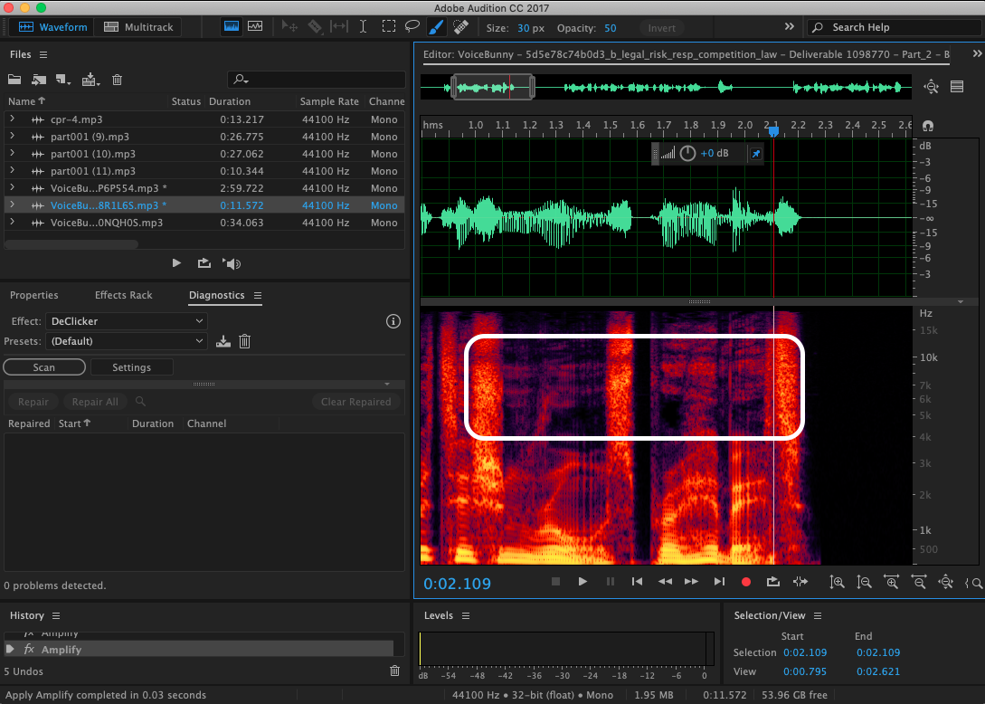Image resolution: width=985 pixels, height=704 pixels.
Task: Switch to the Effects Rack tab
Action: coord(123,295)
